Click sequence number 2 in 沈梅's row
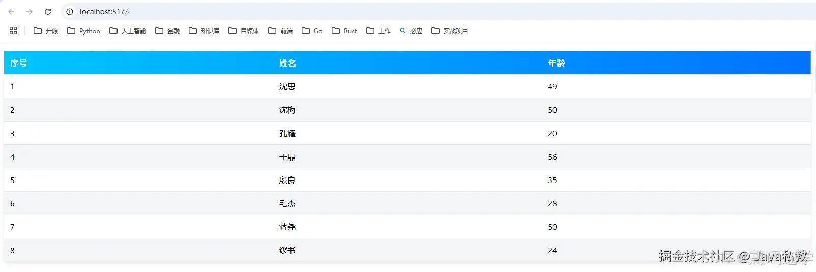 click(x=12, y=110)
